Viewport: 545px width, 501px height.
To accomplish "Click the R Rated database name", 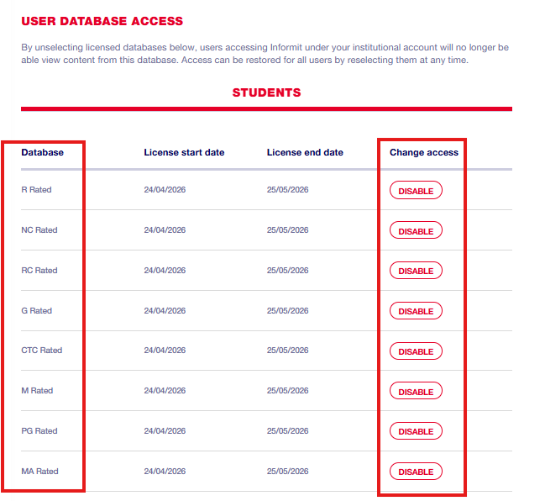I will coord(36,190).
